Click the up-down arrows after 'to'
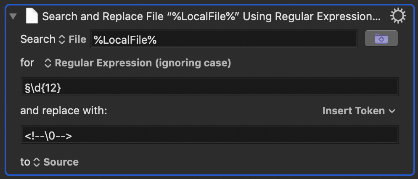The height and width of the screenshot is (179, 418). (37, 162)
